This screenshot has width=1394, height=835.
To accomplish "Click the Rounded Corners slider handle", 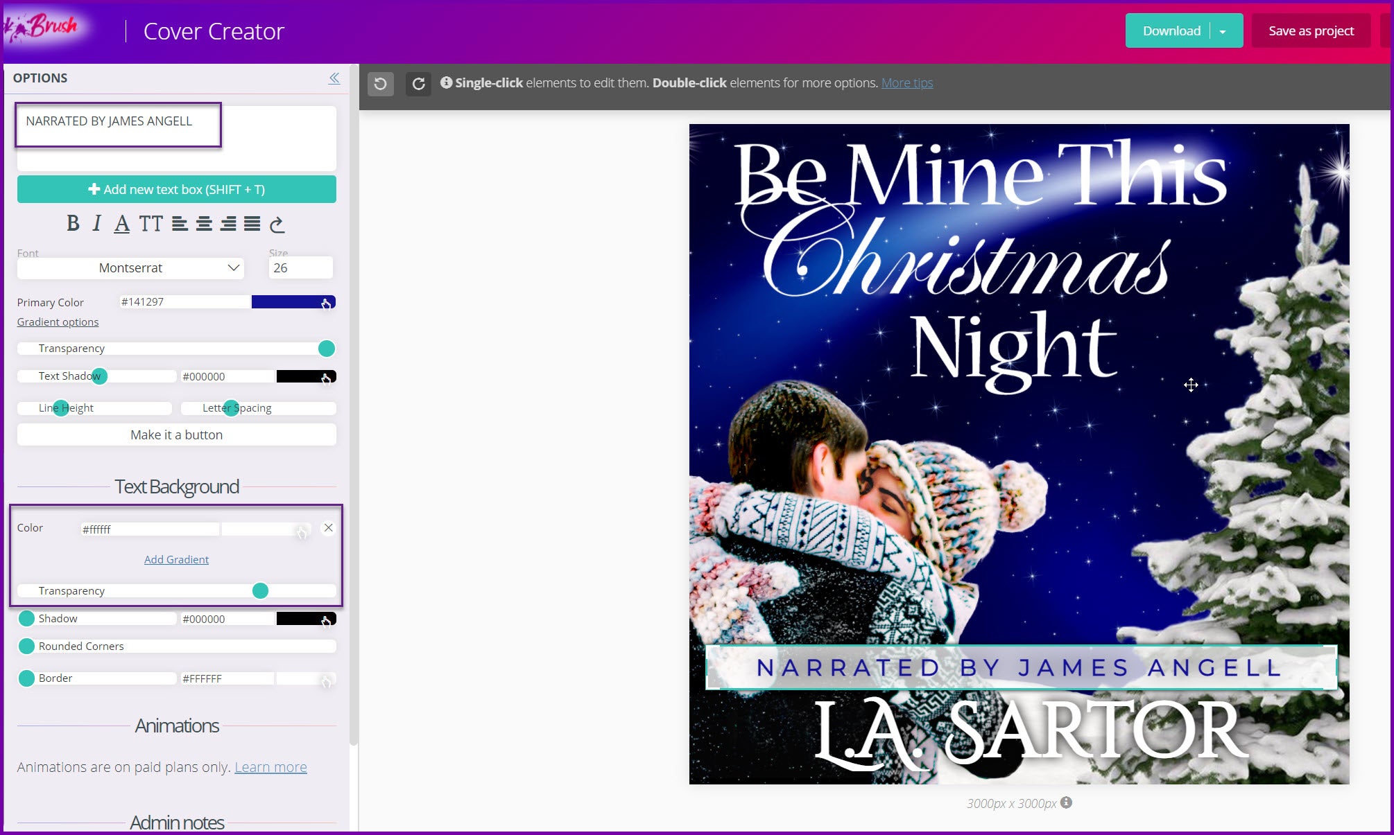I will [x=26, y=647].
